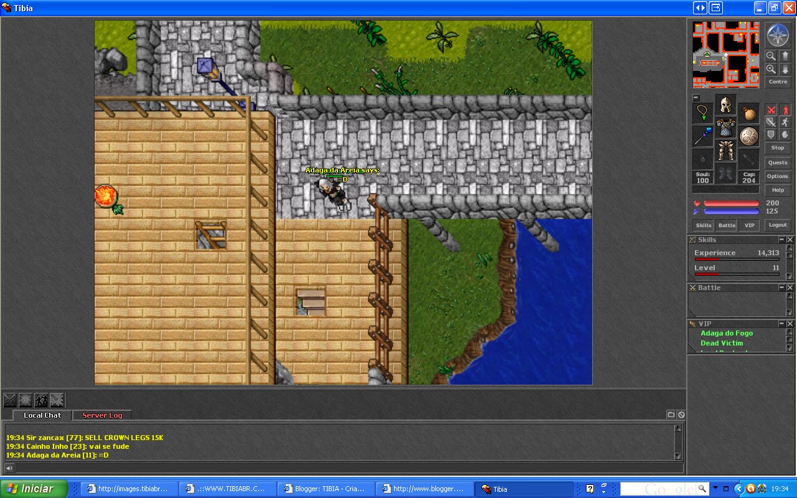
Task: Click the blue mana bar
Action: click(x=732, y=212)
